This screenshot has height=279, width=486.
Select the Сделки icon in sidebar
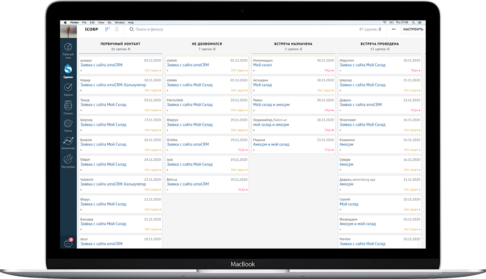click(68, 71)
